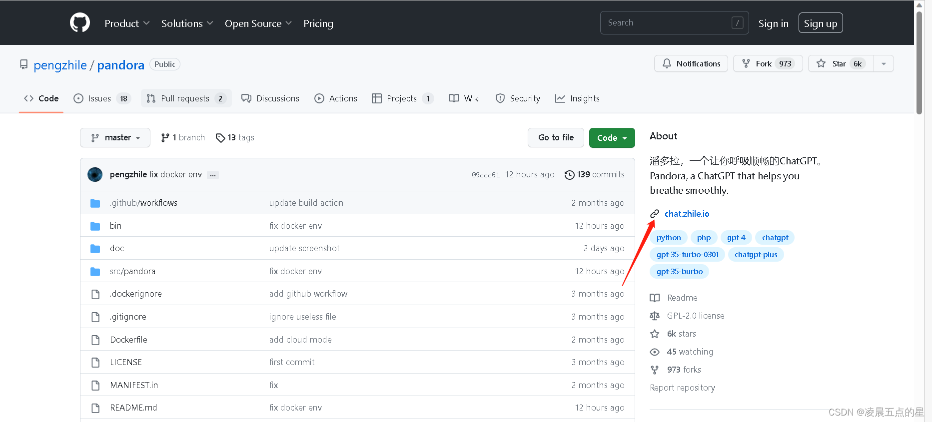
Task: Open the LICENSE file
Action: (x=126, y=362)
